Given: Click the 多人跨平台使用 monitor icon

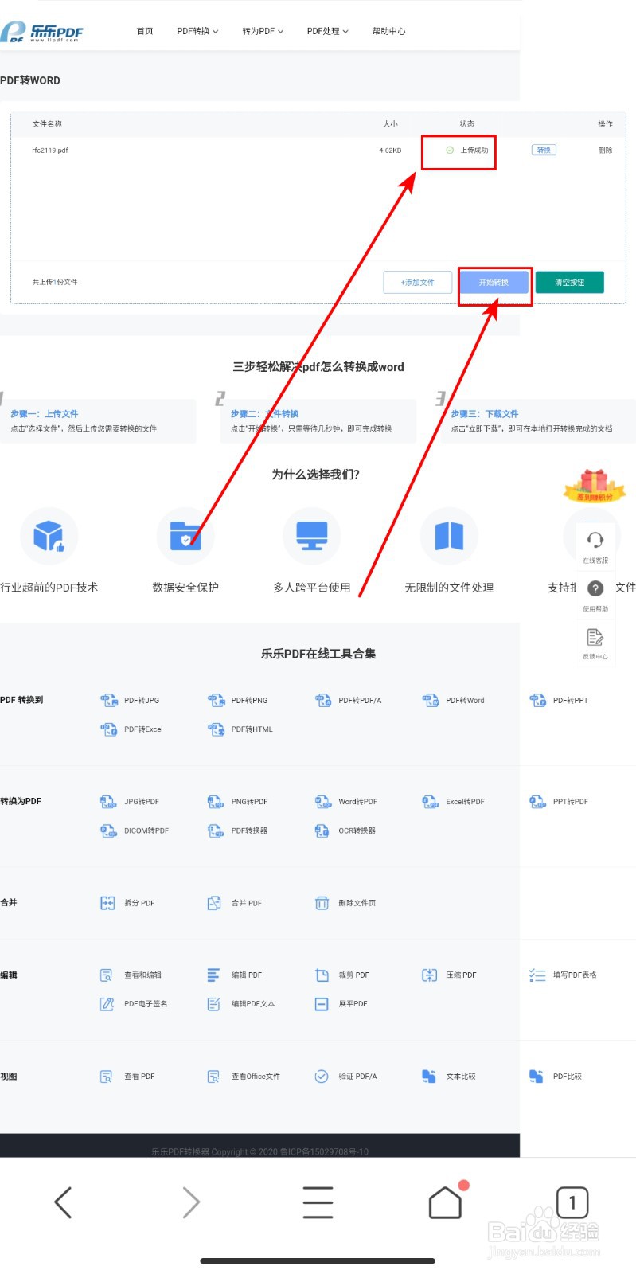Looking at the screenshot, I should (312, 536).
